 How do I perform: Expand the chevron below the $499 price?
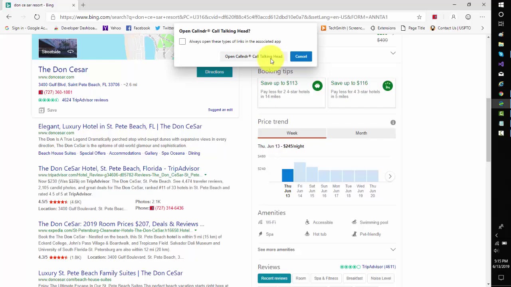click(x=393, y=53)
